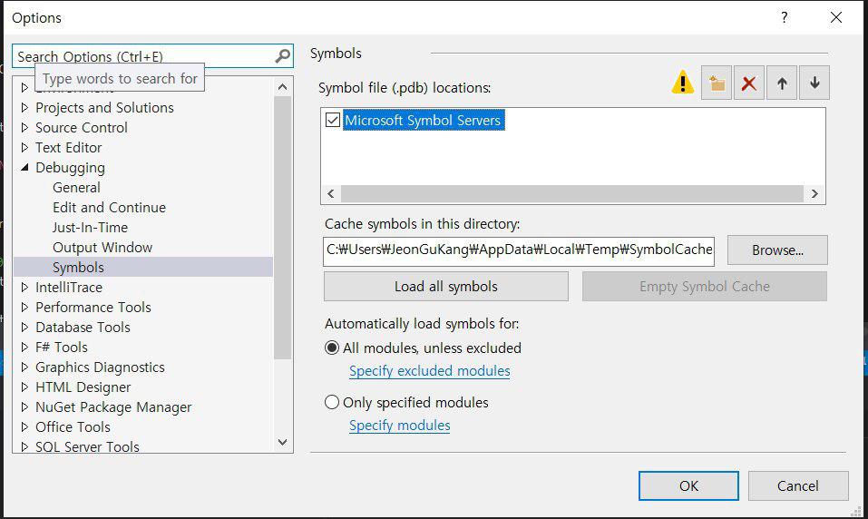Expand the Source Control node
Image resolution: width=868 pixels, height=519 pixels.
tap(24, 127)
